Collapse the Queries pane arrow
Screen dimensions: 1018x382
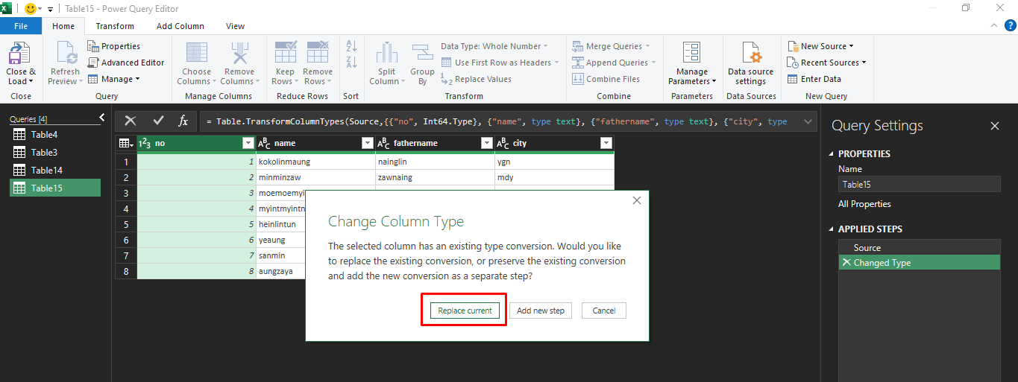pos(102,118)
